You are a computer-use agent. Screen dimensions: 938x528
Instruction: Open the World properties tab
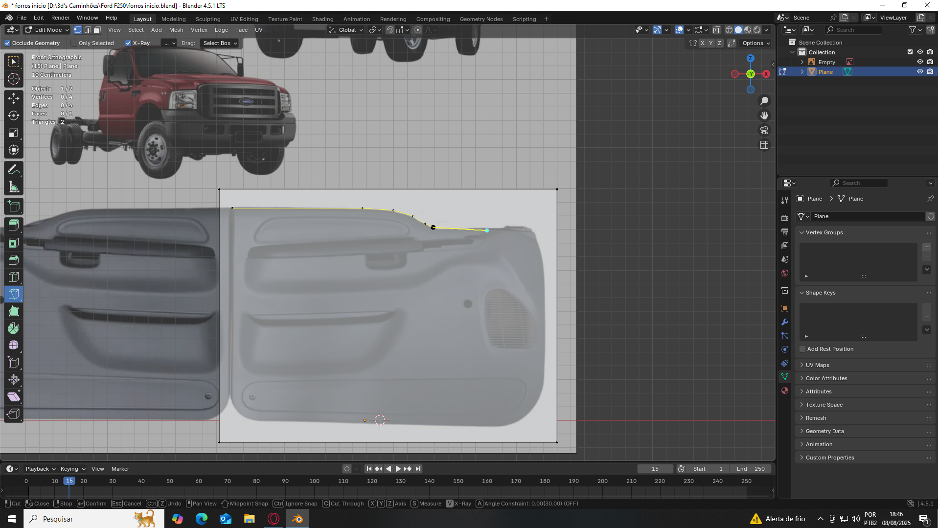coord(785,273)
